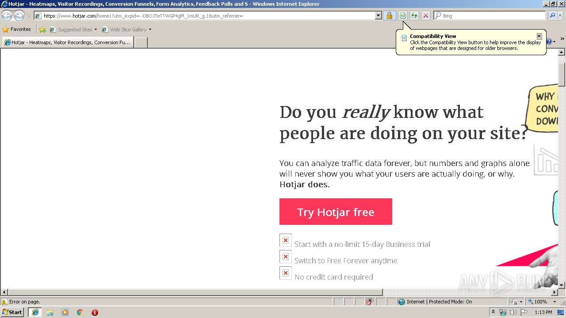The width and height of the screenshot is (566, 318).
Task: Click the red Opera-style taskbar icon
Action: tap(95, 312)
